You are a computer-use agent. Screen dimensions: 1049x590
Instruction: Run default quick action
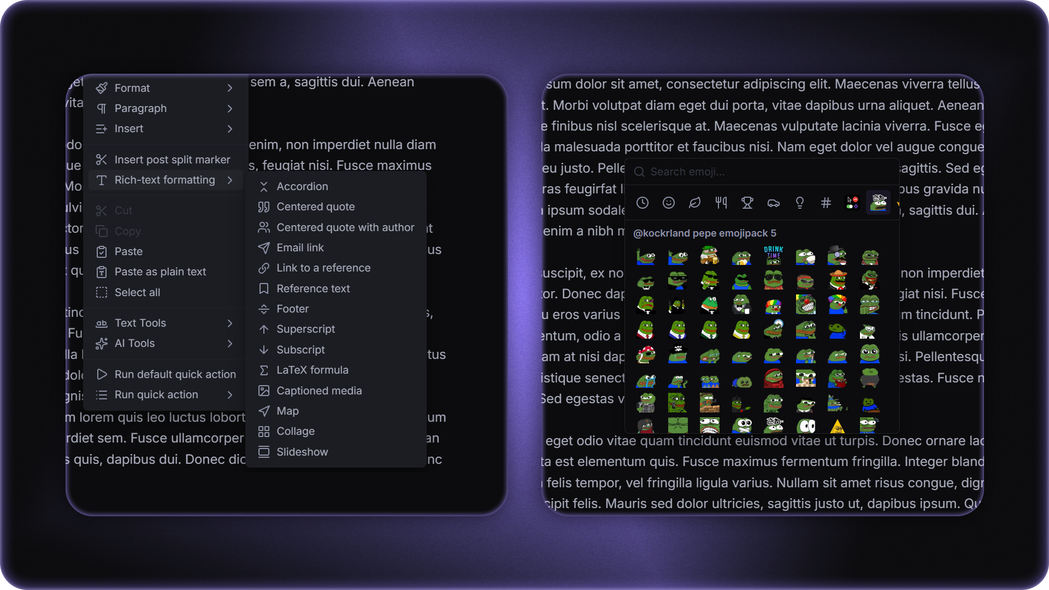(166, 374)
